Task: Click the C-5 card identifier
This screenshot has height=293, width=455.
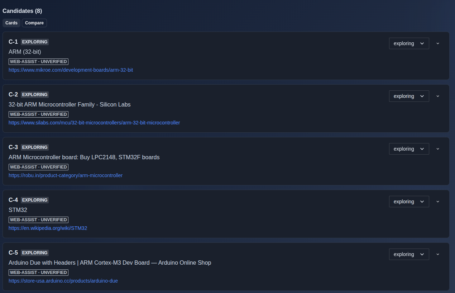Action: coord(13,253)
